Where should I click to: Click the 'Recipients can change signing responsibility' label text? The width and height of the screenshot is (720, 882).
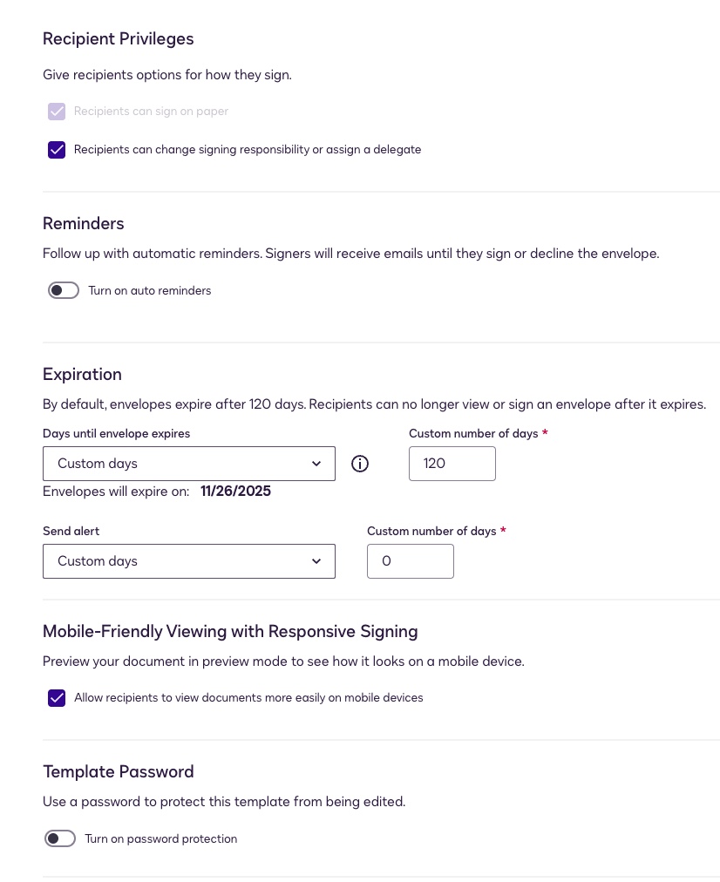[x=248, y=150]
